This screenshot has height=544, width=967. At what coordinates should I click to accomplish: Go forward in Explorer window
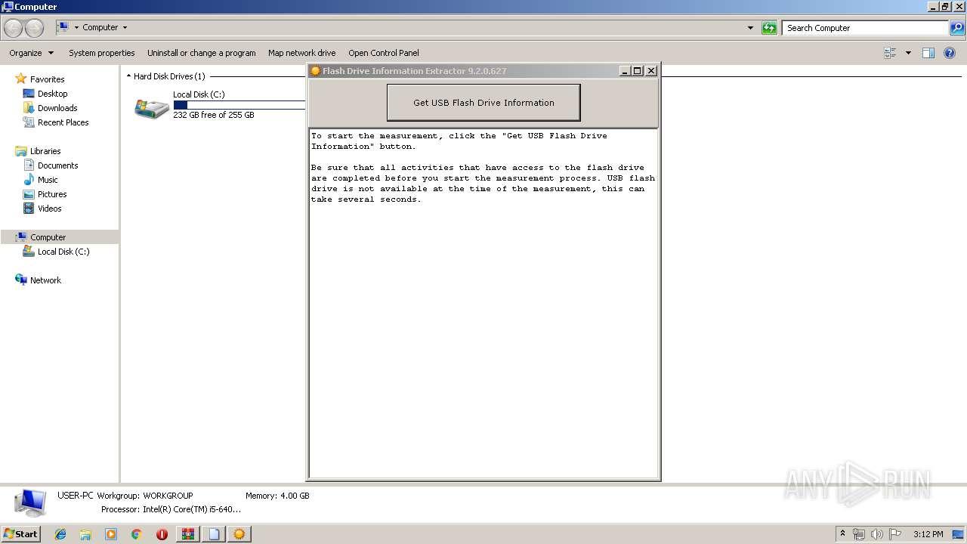(35, 28)
